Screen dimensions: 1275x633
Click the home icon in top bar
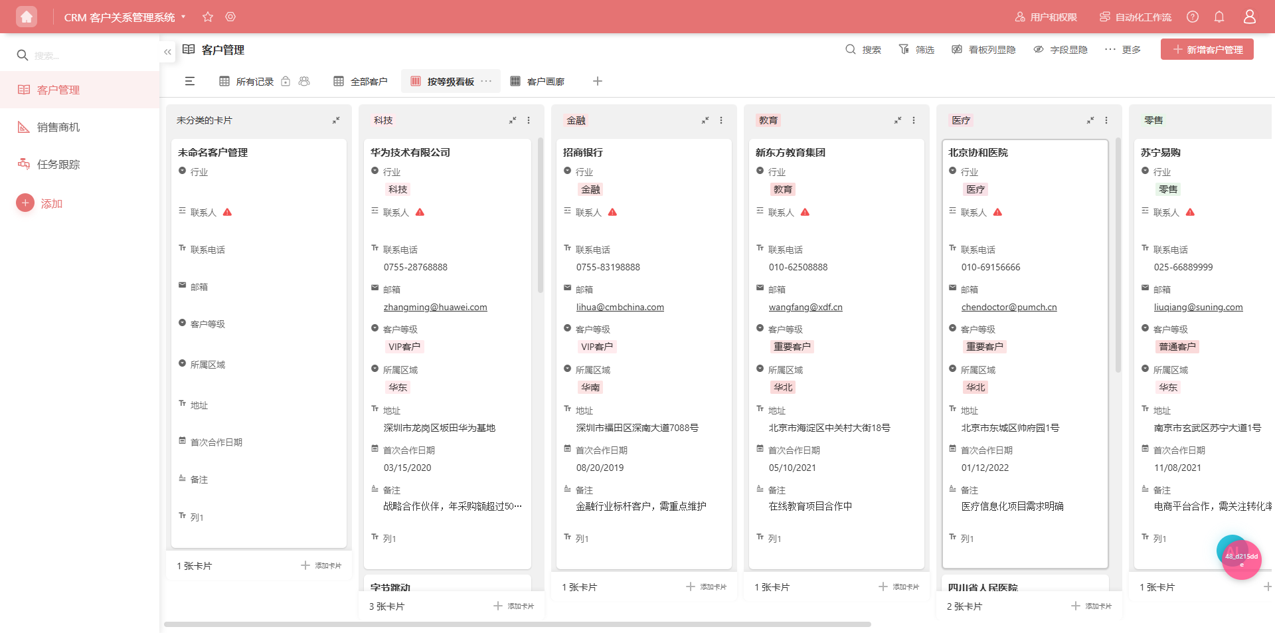[x=27, y=17]
